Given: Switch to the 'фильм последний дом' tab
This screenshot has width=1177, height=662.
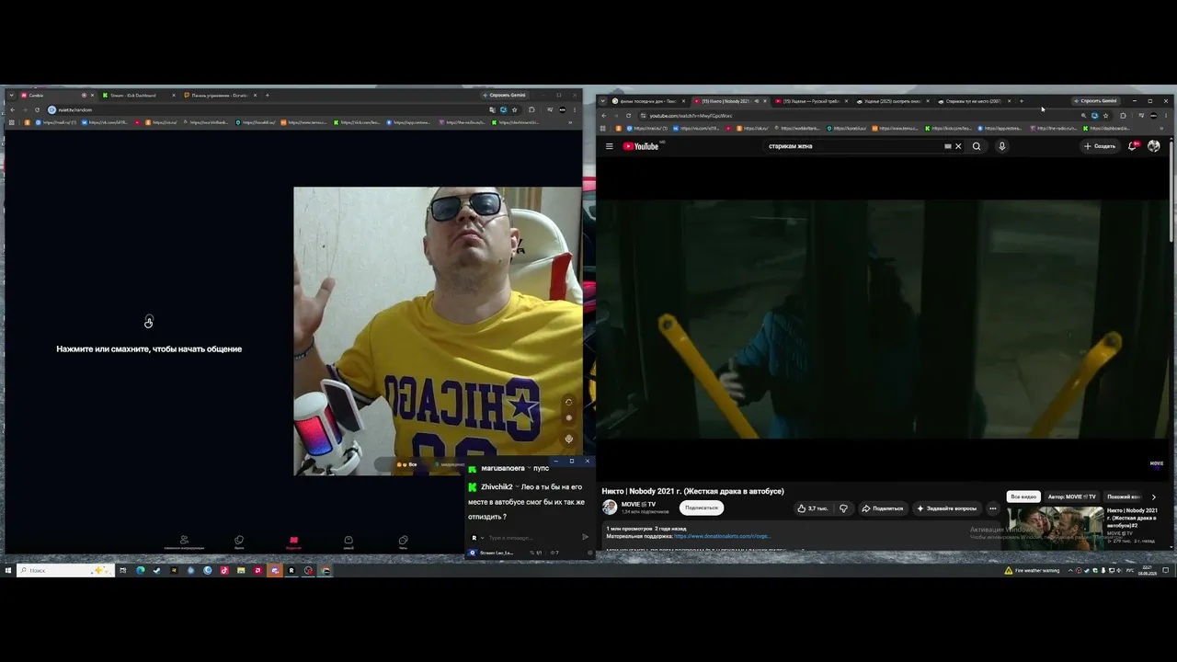Looking at the screenshot, I should 648,101.
